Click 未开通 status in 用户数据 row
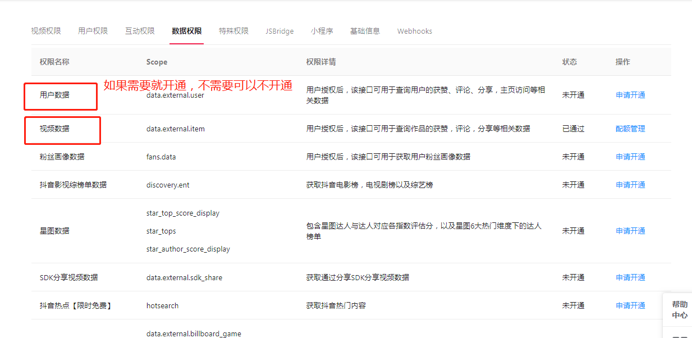Image resolution: width=692 pixels, height=338 pixels. (573, 95)
